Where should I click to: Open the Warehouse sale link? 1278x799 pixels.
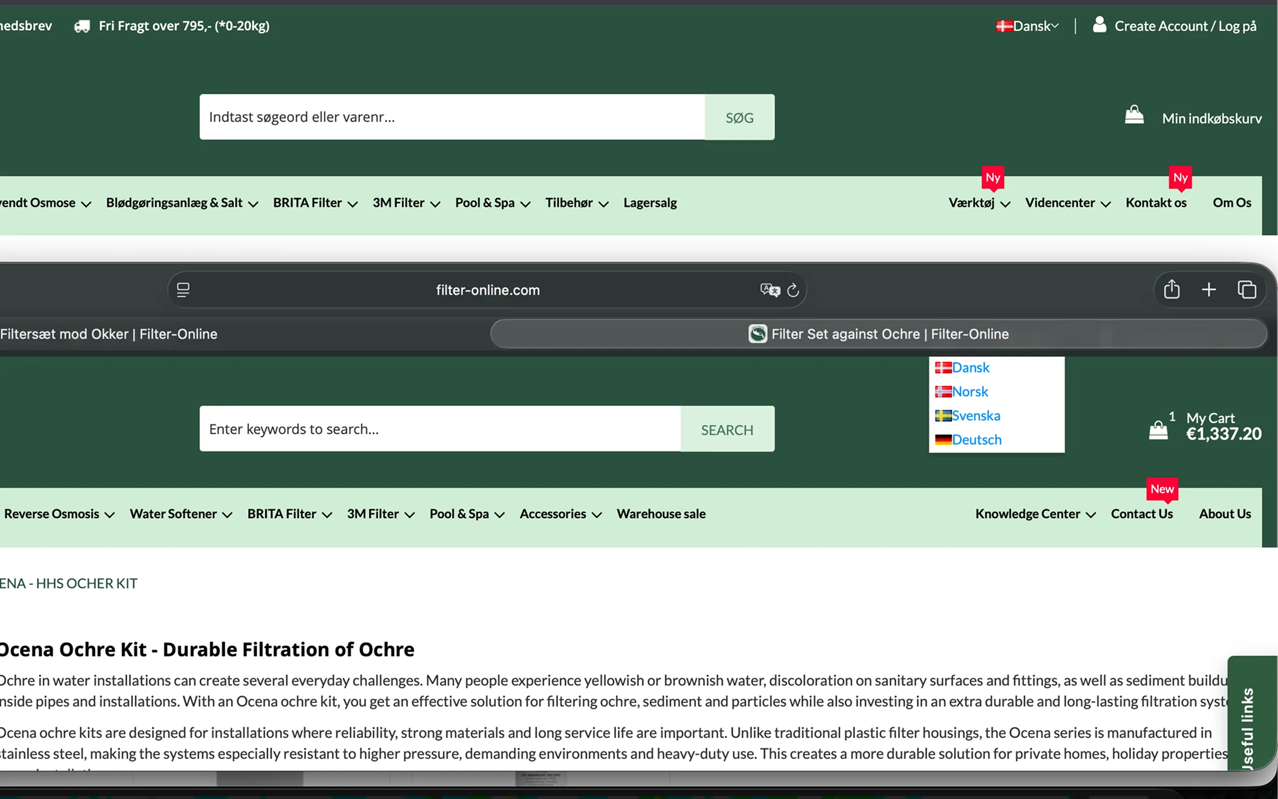coord(661,514)
